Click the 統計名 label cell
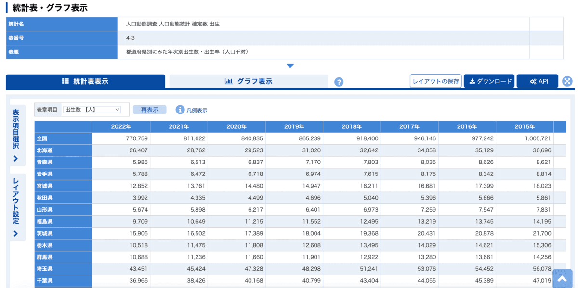The width and height of the screenshot is (578, 288). click(x=62, y=24)
